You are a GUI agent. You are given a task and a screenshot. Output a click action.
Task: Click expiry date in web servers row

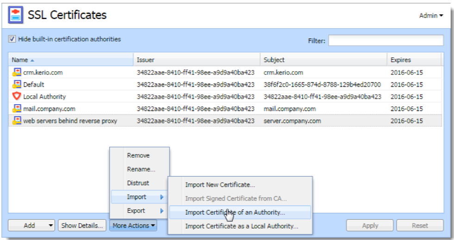tap(406, 121)
